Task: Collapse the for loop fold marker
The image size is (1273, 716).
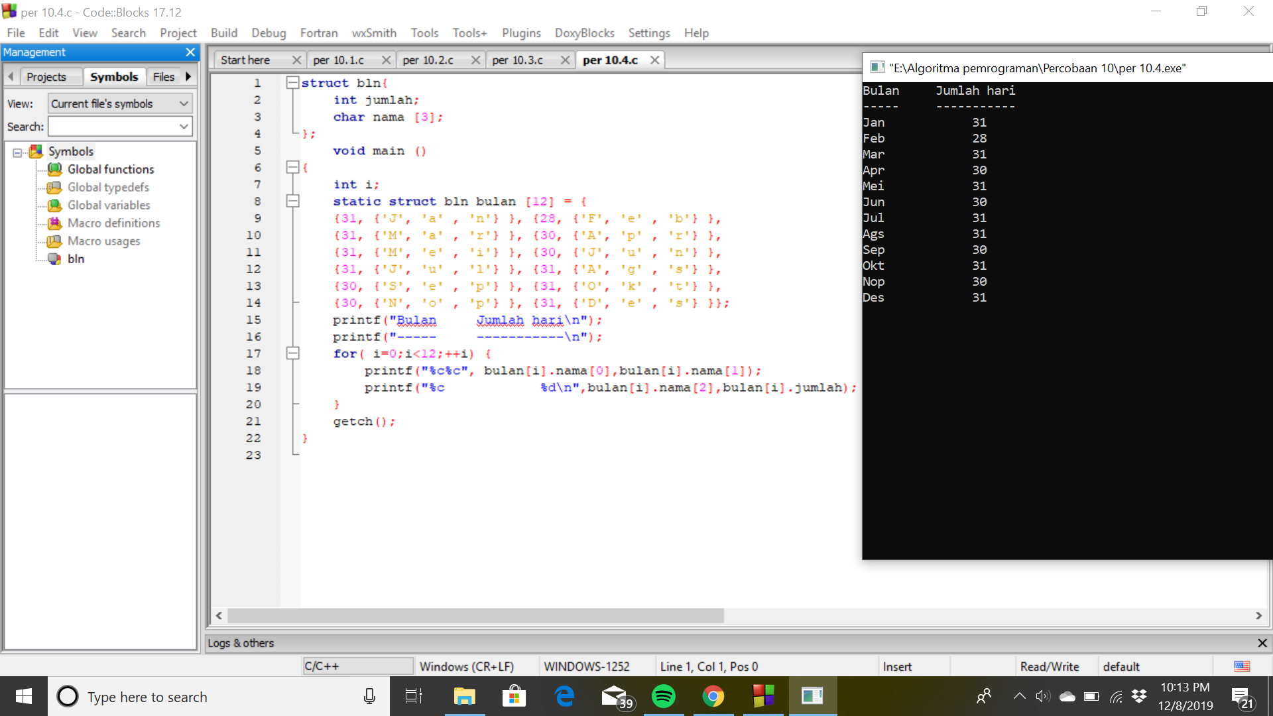Action: (292, 353)
